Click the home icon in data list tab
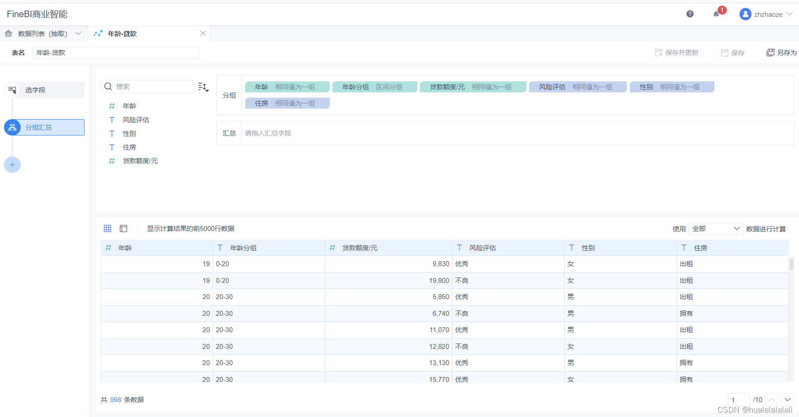Image resolution: width=799 pixels, height=417 pixels. point(8,33)
